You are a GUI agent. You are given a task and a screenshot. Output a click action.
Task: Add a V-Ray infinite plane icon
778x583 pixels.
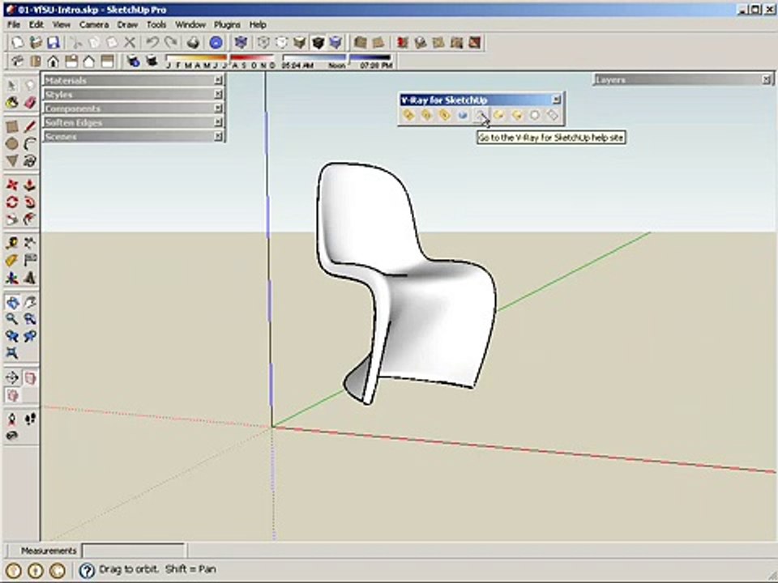(552, 115)
